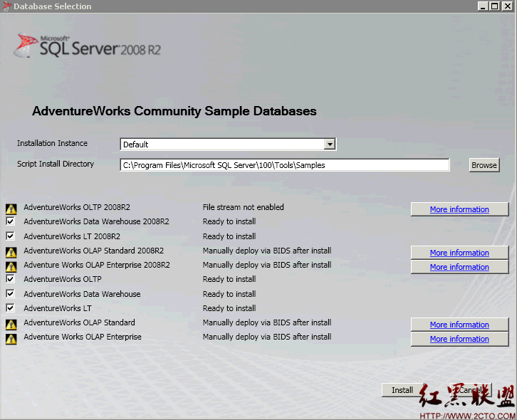Image resolution: width=517 pixels, height=420 pixels.
Task: Maximize the Database Selection window
Action: (495, 6)
